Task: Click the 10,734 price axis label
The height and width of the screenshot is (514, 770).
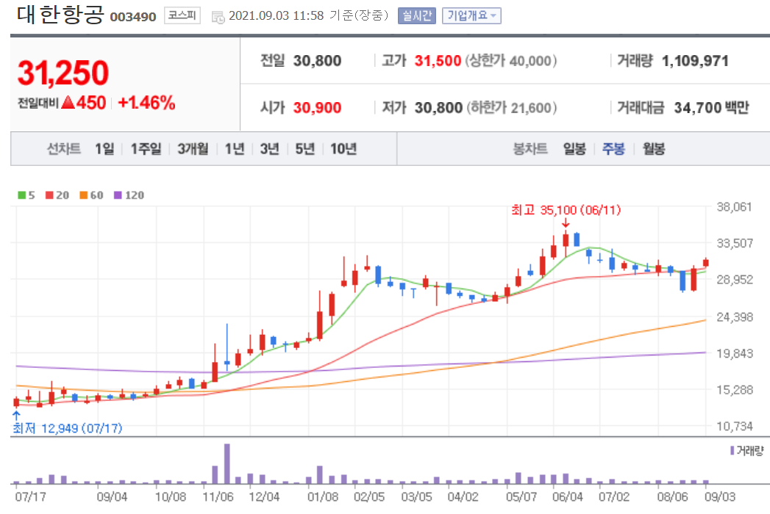Action: pos(735,426)
